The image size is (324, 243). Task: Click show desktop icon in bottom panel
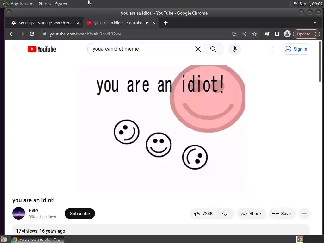(x=4, y=239)
